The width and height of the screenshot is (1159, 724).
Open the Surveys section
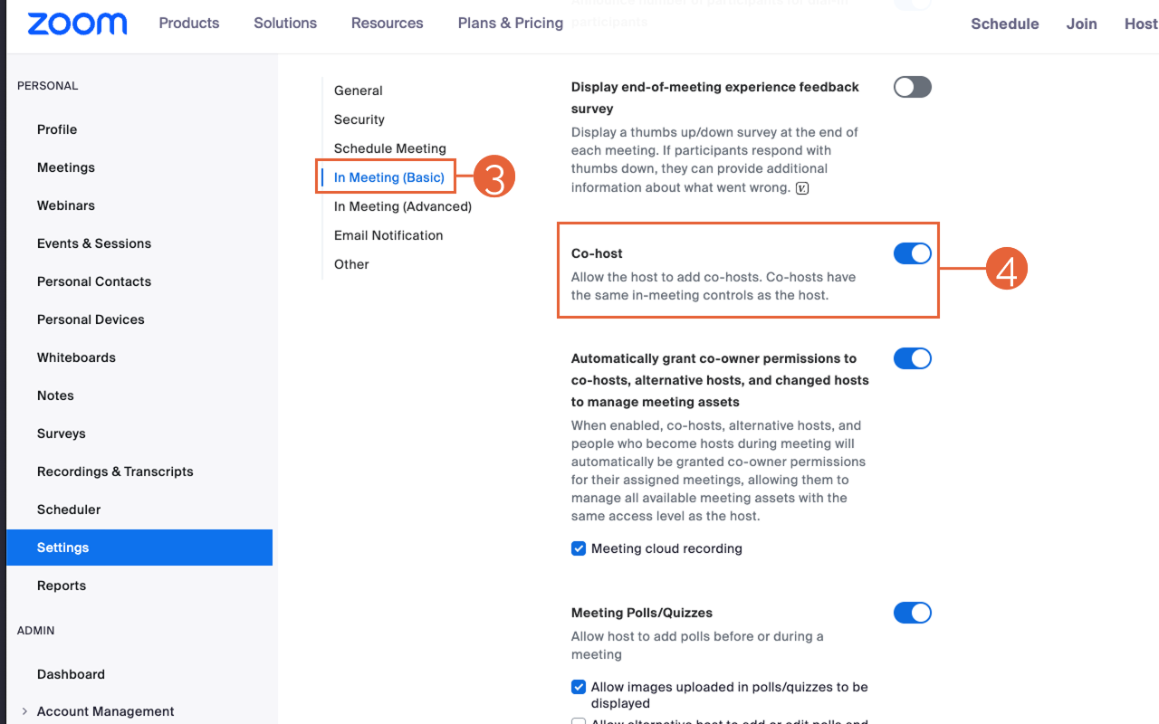pyautogui.click(x=61, y=433)
